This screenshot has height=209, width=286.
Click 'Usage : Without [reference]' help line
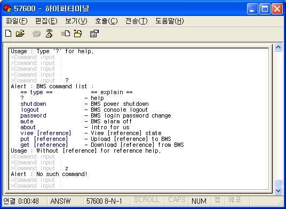pos(86,151)
